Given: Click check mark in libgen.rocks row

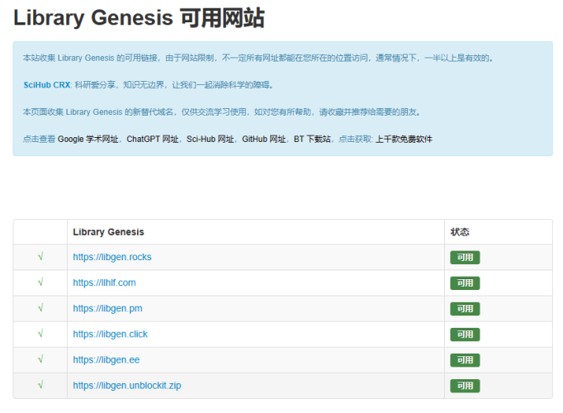Looking at the screenshot, I should pos(40,256).
